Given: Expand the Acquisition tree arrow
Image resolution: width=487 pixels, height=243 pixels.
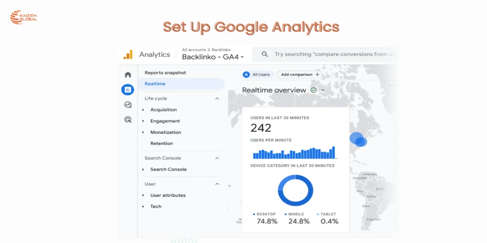Looking at the screenshot, I should [x=143, y=110].
